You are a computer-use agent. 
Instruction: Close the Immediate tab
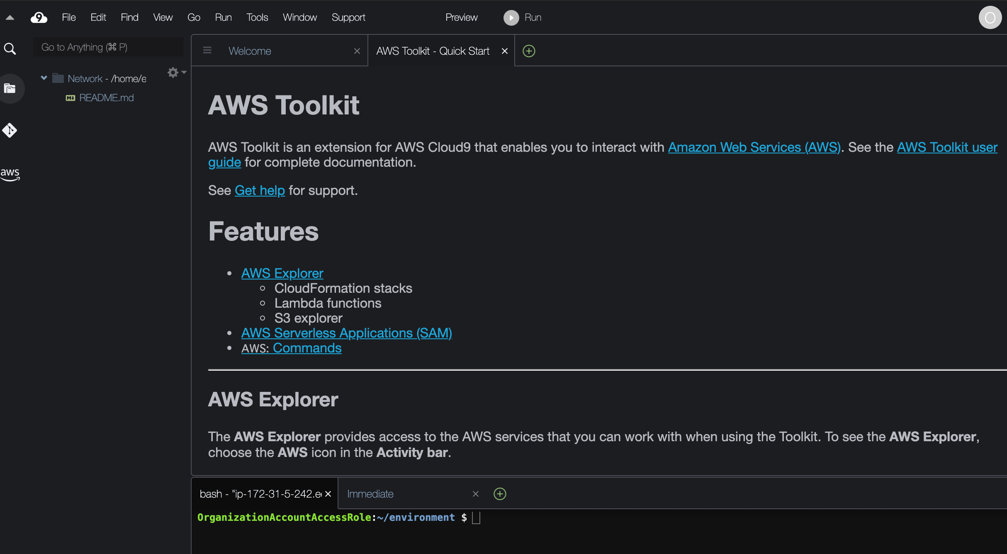click(476, 494)
